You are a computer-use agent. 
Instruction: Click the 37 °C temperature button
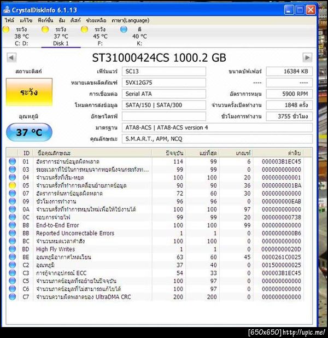point(29,132)
